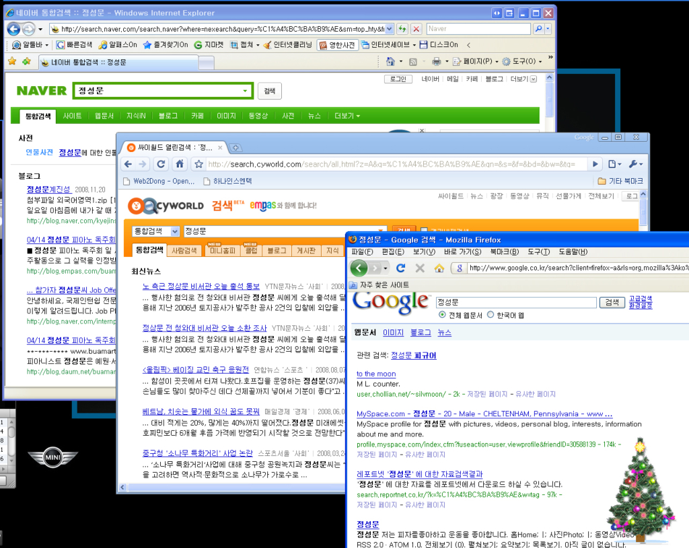
Task: Switch to Naver 지식iN tab
Action: 136,116
